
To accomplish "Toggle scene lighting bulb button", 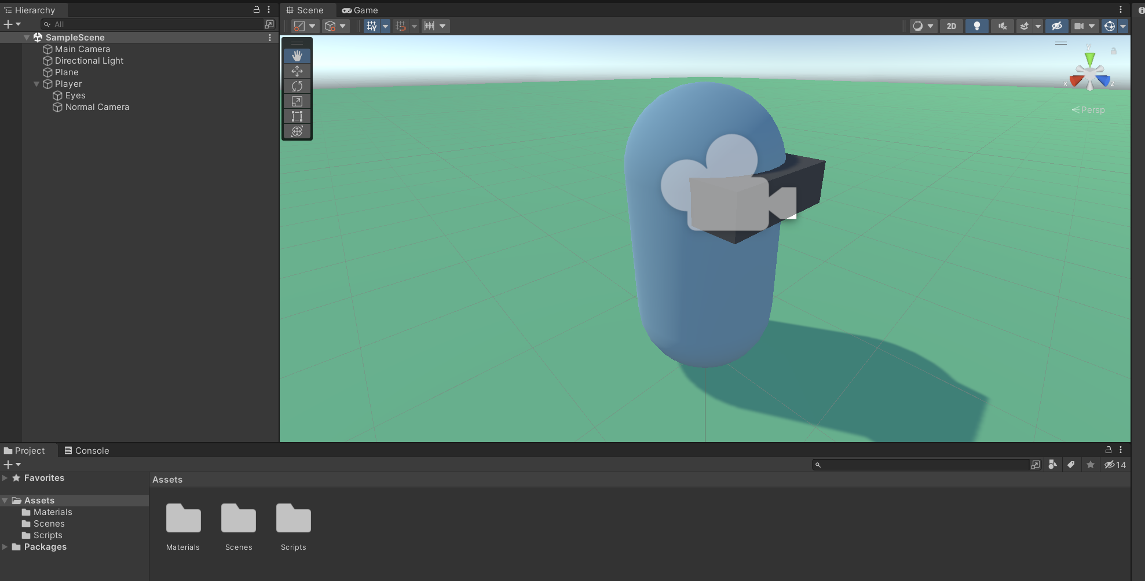I will (x=977, y=26).
